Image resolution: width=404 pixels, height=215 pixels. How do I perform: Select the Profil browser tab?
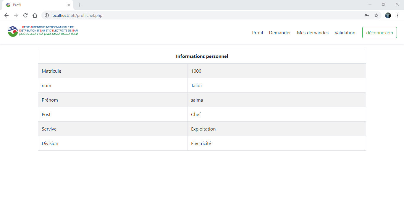coord(35,5)
